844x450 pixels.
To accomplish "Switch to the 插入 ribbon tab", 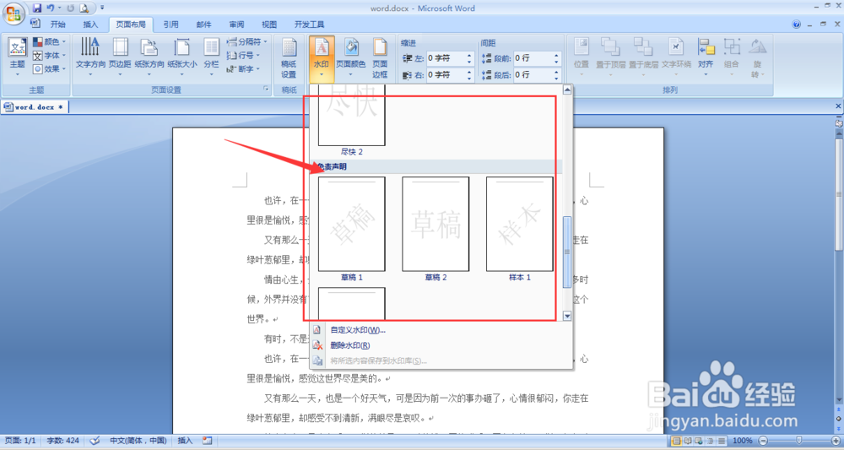I will point(90,24).
